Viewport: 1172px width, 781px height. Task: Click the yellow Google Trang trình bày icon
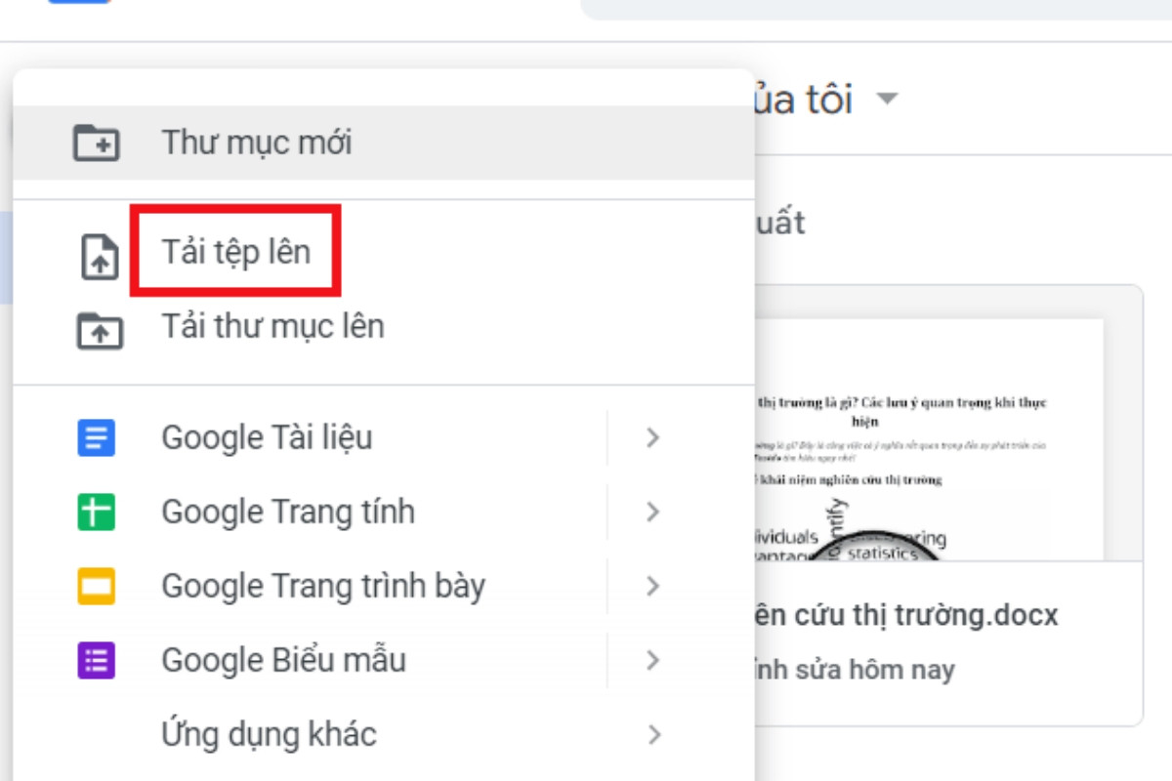(97, 586)
